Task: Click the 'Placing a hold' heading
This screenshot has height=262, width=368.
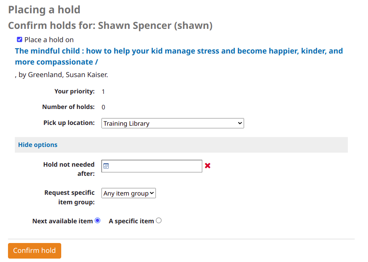Action: 44,10
